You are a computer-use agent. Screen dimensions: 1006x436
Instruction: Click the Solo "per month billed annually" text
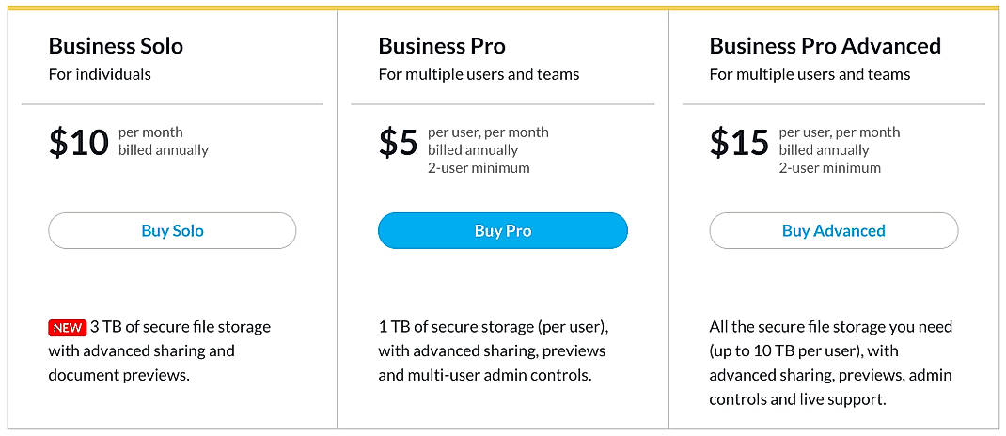tap(164, 141)
